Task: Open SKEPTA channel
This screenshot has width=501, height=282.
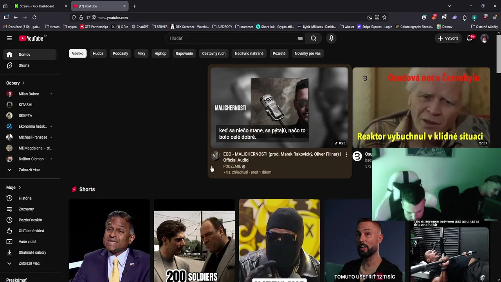Action: pyautogui.click(x=30, y=116)
